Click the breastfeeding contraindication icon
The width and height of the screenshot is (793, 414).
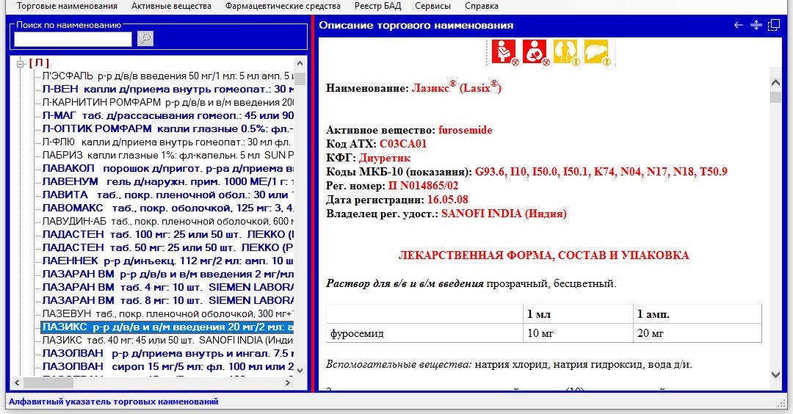[535, 52]
